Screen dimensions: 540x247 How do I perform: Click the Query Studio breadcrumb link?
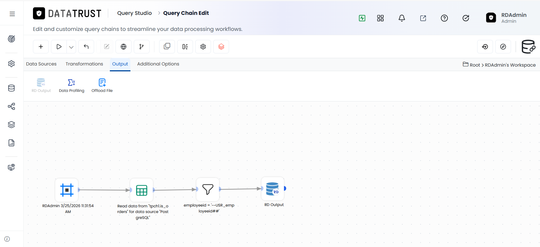pos(134,13)
